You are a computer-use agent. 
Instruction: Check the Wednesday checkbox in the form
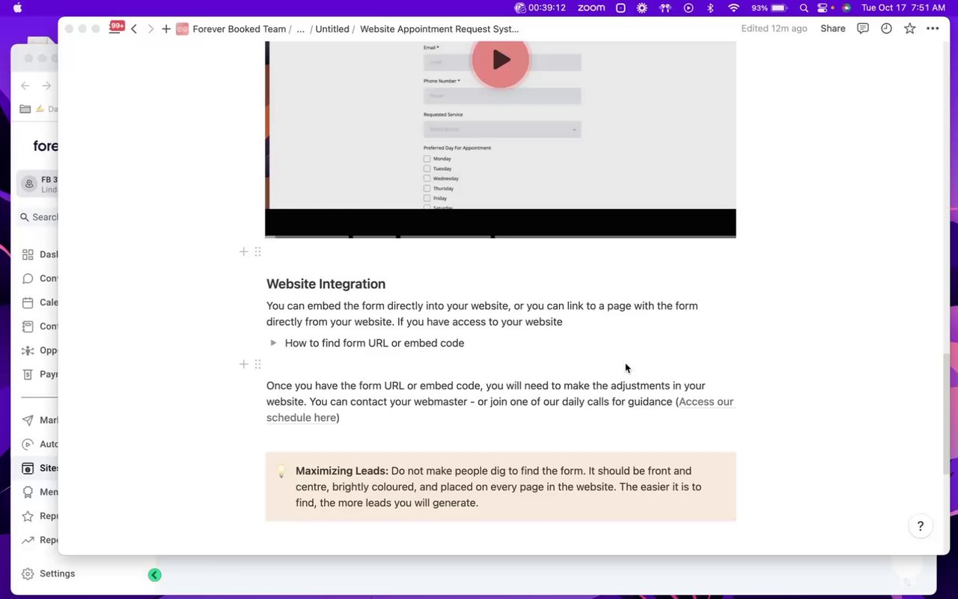tap(427, 178)
